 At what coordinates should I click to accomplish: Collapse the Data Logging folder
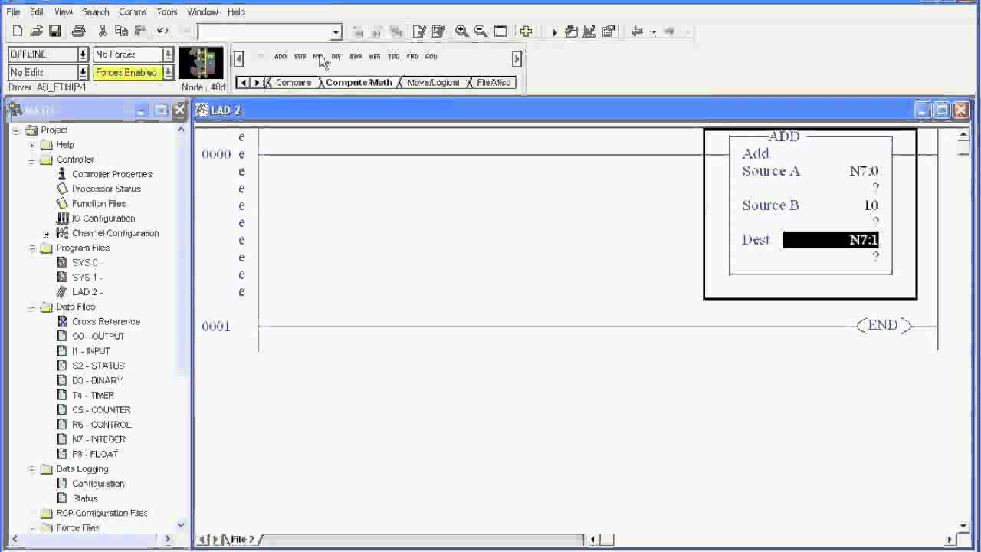pyautogui.click(x=31, y=469)
